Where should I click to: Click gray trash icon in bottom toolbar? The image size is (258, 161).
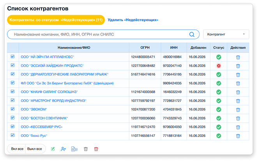tap(86, 149)
